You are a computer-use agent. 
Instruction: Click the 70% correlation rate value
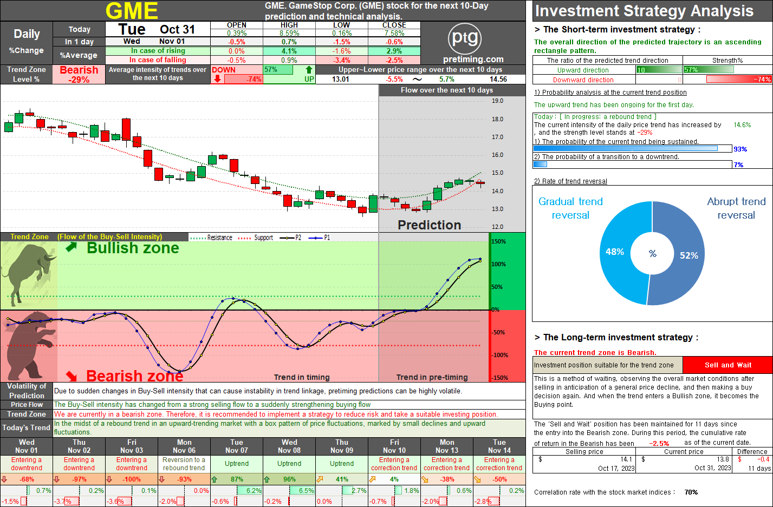(x=691, y=492)
